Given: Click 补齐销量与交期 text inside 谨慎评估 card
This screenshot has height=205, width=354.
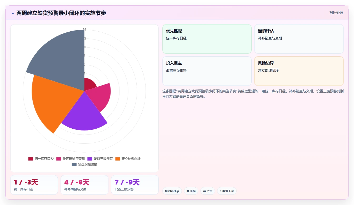Looking at the screenshot, I should point(270,38).
